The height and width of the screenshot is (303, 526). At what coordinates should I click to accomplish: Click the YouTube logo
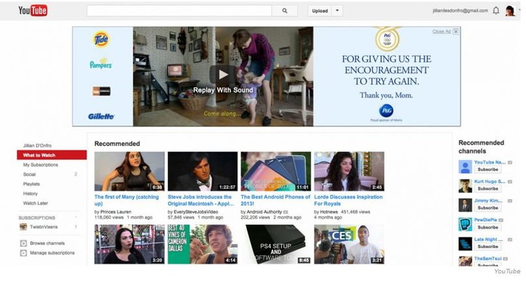33,11
